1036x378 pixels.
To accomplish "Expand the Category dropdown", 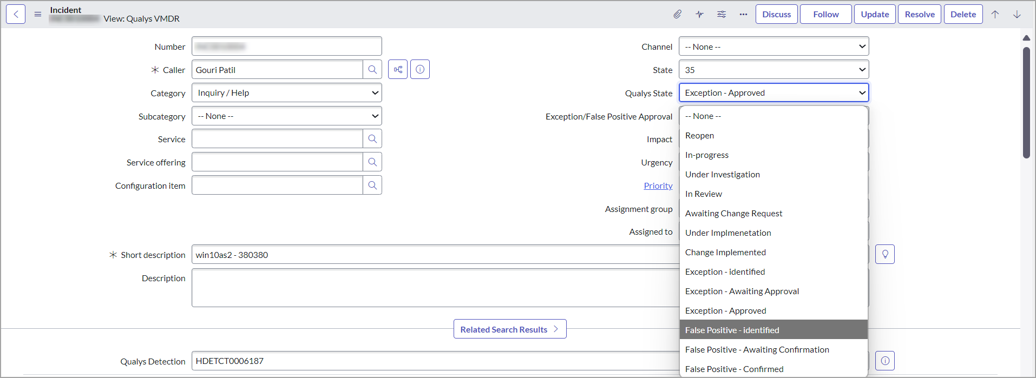I will click(x=287, y=93).
